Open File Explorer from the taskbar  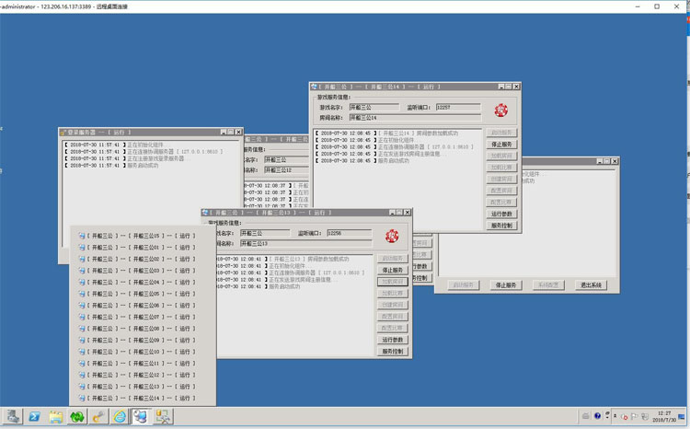coord(55,417)
